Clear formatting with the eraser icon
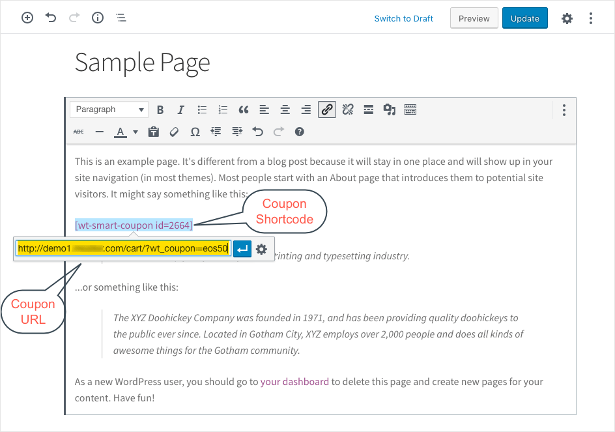 (174, 132)
